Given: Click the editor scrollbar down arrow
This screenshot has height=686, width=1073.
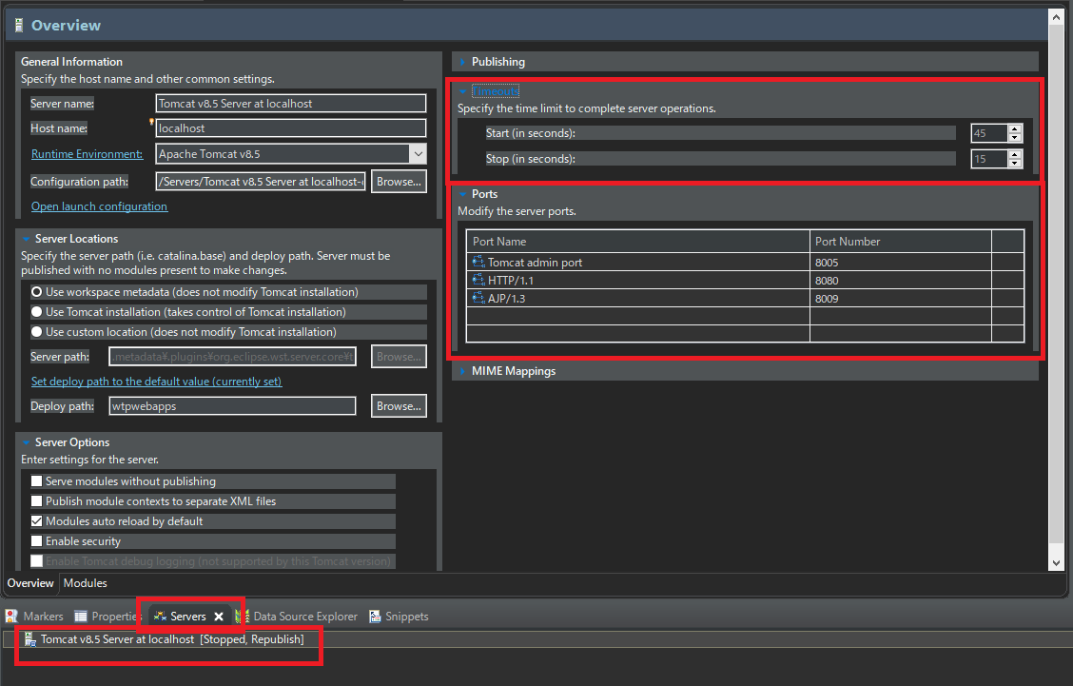Looking at the screenshot, I should tap(1056, 563).
